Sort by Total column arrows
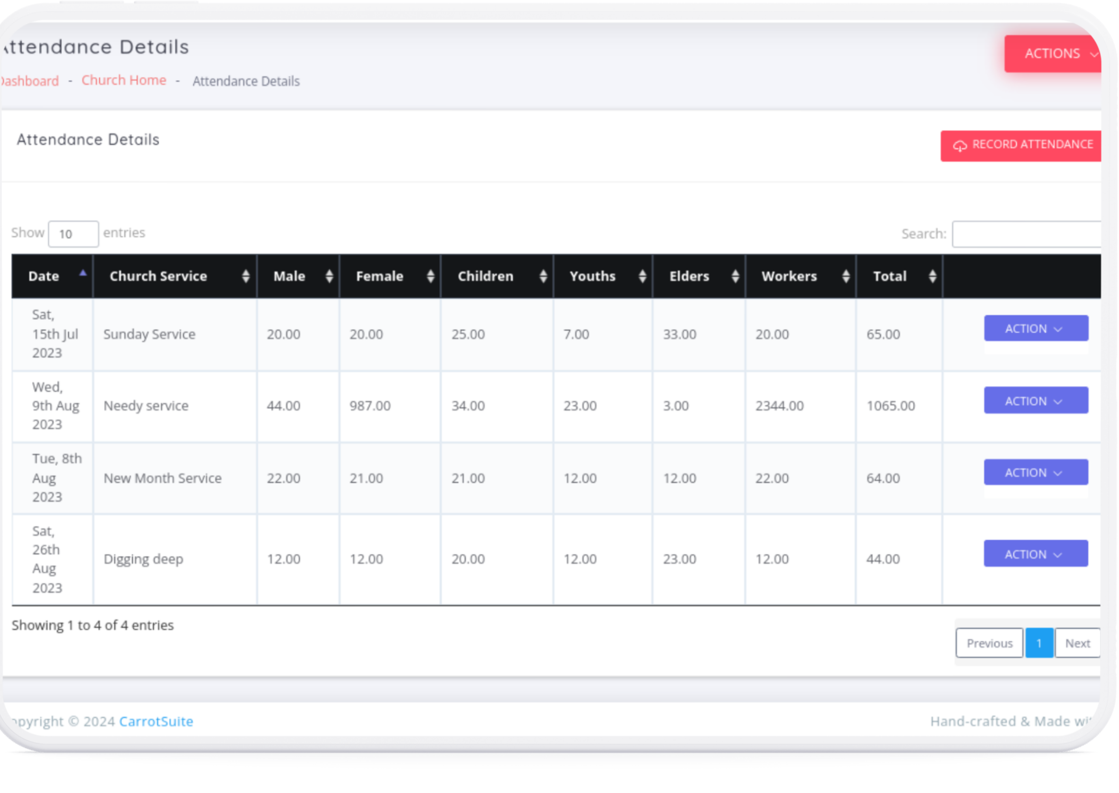 click(x=932, y=276)
